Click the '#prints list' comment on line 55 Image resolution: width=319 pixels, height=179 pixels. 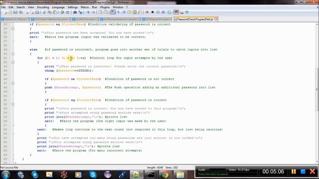click(x=116, y=117)
